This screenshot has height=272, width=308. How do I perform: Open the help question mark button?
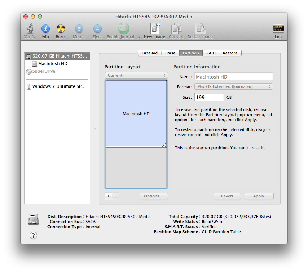point(33,236)
